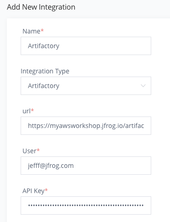This screenshot has width=170, height=222.
Task: Select the User email input field
Action: (86, 166)
